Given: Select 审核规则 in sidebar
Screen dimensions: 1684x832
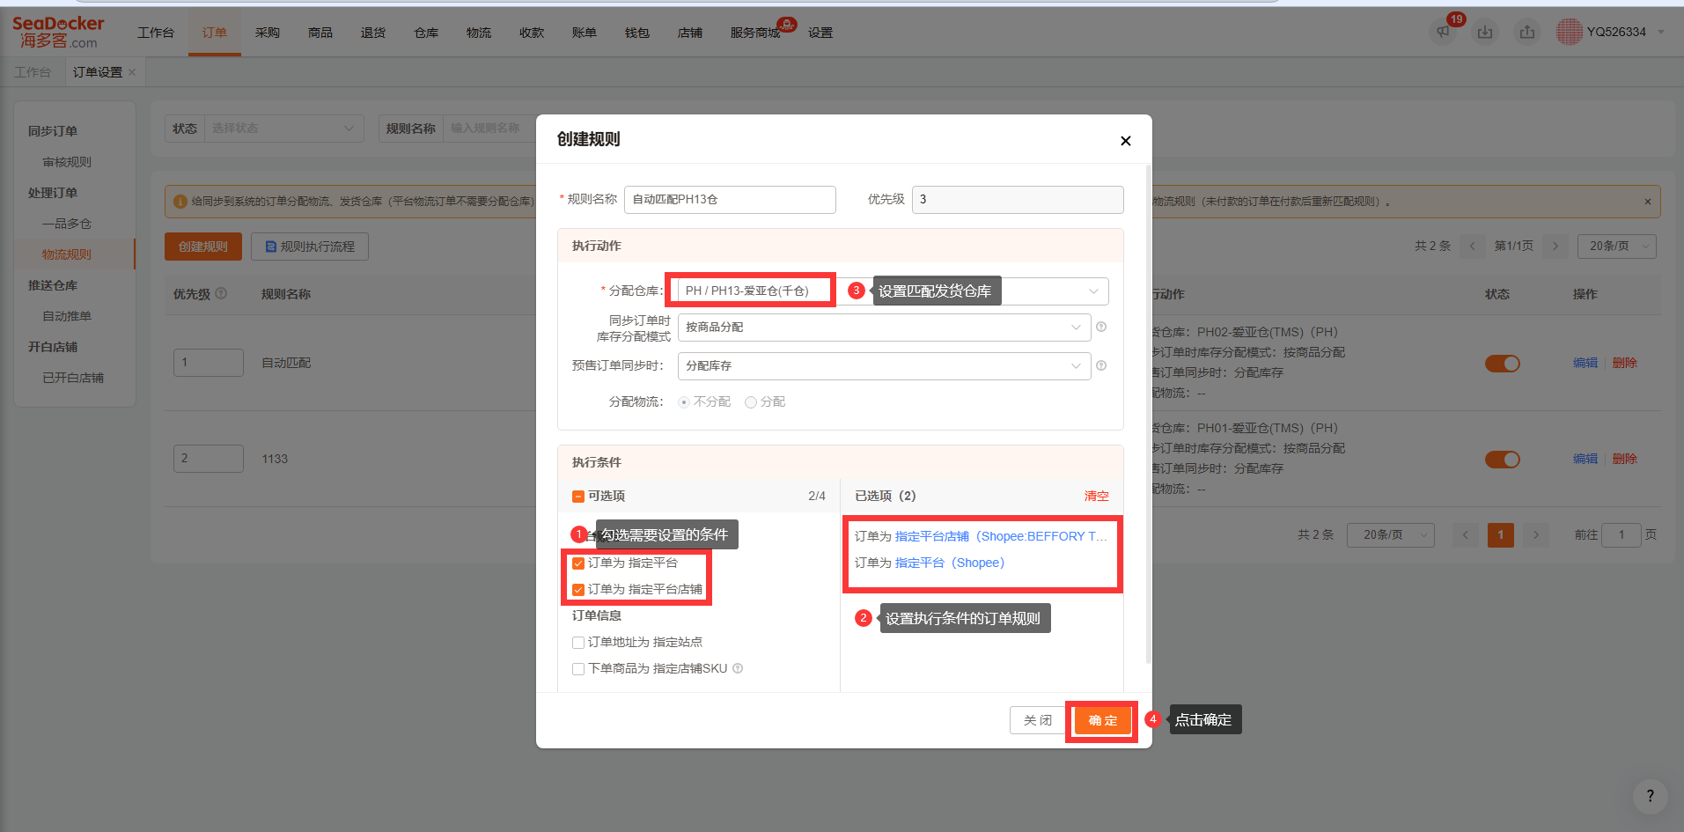Looking at the screenshot, I should [x=67, y=162].
